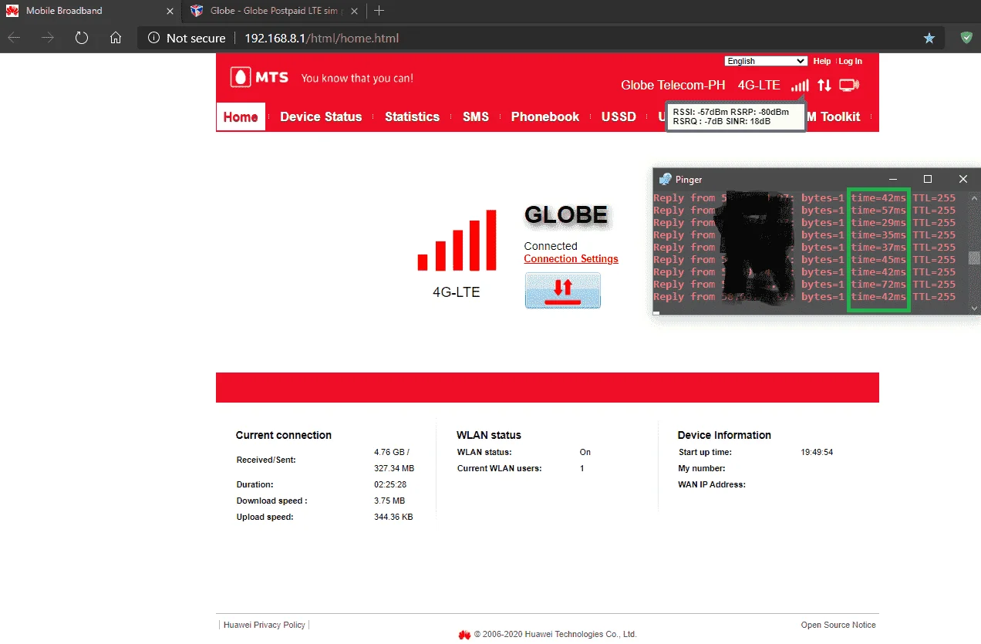Click the time=72ms ping reply line
981x644 pixels.
tap(804, 285)
